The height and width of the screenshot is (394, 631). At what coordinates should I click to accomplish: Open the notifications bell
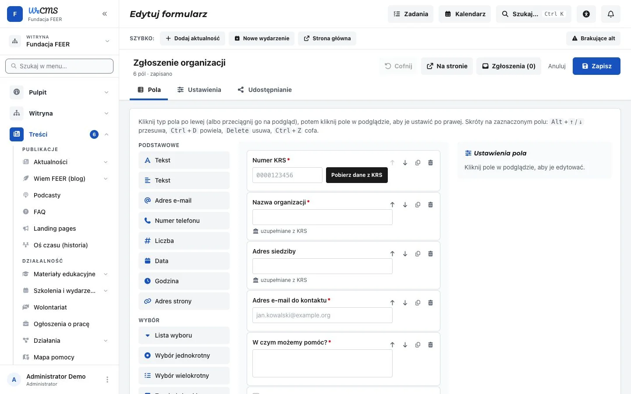tap(611, 14)
